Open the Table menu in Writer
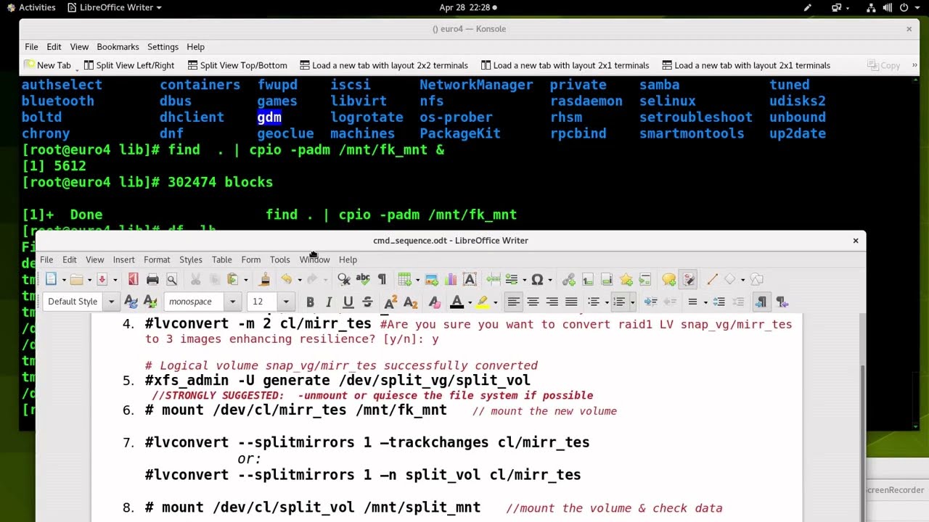 (221, 260)
